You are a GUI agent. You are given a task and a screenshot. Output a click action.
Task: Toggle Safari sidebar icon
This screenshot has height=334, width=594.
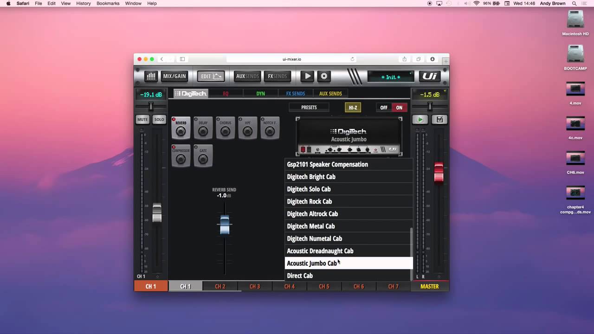(182, 59)
